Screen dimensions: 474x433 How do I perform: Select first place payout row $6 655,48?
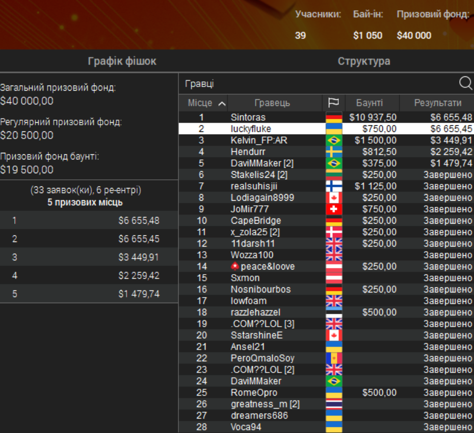(89, 220)
